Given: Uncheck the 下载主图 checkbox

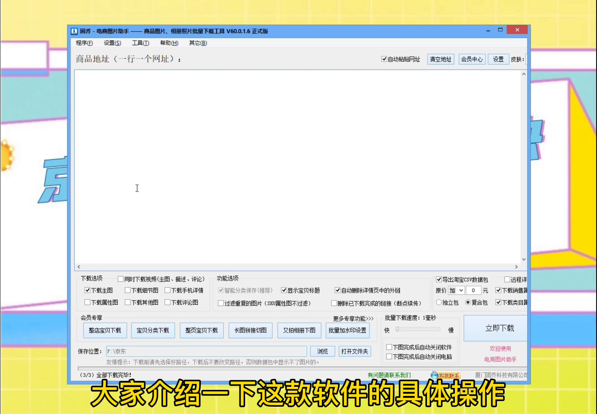Looking at the screenshot, I should pyautogui.click(x=87, y=290).
